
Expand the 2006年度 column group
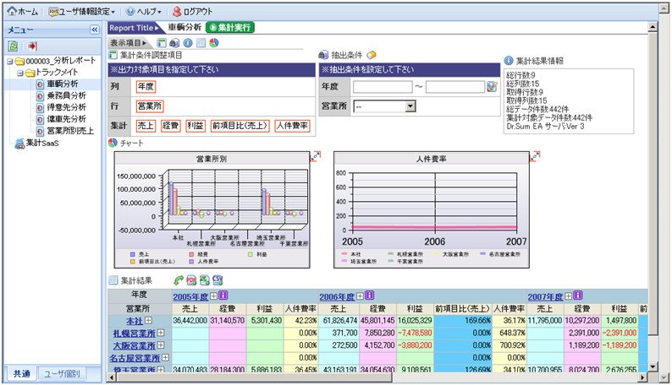[x=361, y=296]
